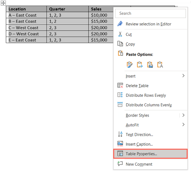Open Table Properties from context menu

click(150, 154)
